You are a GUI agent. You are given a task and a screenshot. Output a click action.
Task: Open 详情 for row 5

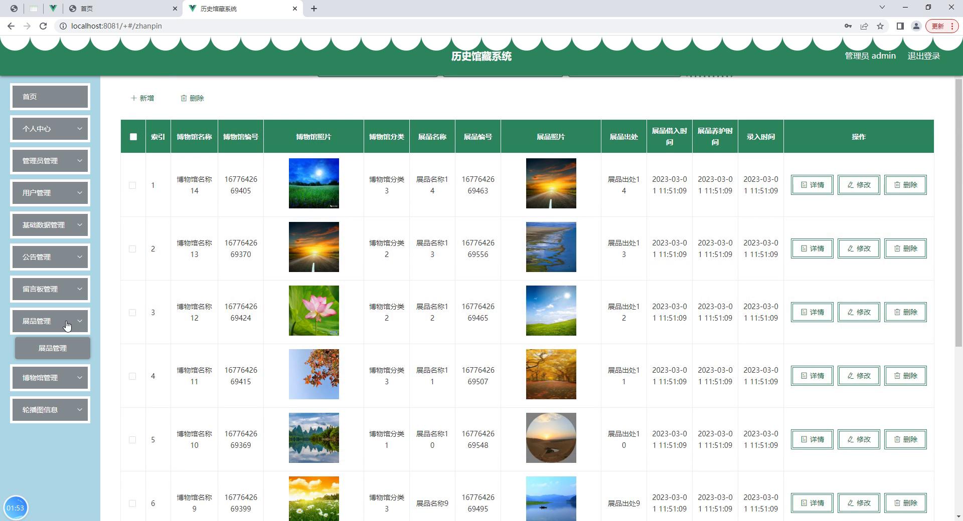[812, 439]
